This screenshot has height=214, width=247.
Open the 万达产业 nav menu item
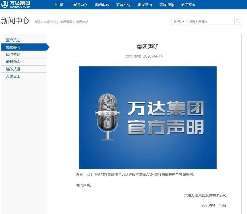pos(123,5)
